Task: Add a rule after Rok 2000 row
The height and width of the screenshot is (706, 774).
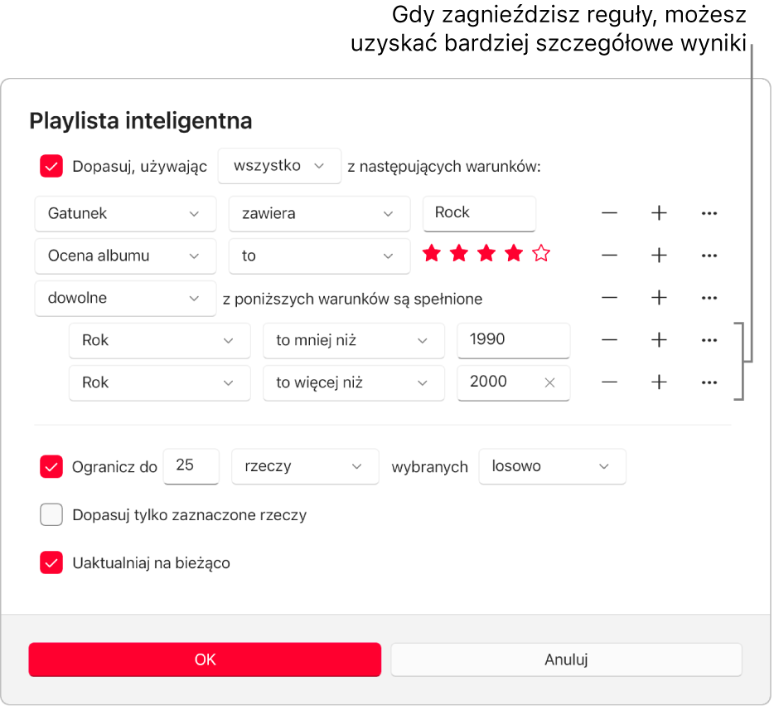Action: [659, 382]
